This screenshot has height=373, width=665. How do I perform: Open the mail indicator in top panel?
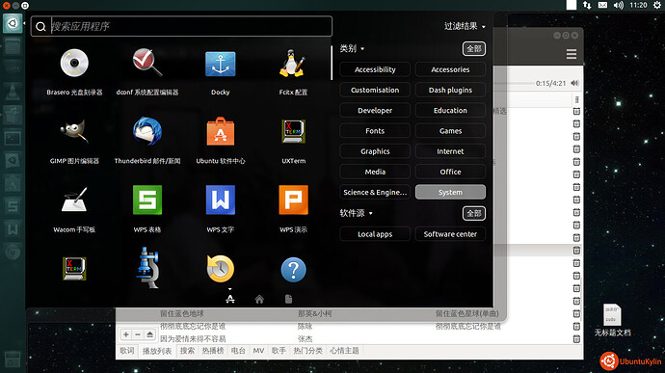coord(602,5)
